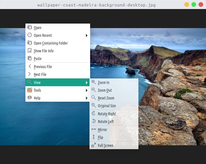
Task: Click the left chevron icon for Previous File
Action: click(30, 66)
